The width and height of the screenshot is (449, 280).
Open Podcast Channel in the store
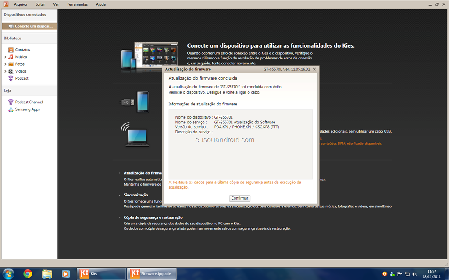click(x=29, y=102)
